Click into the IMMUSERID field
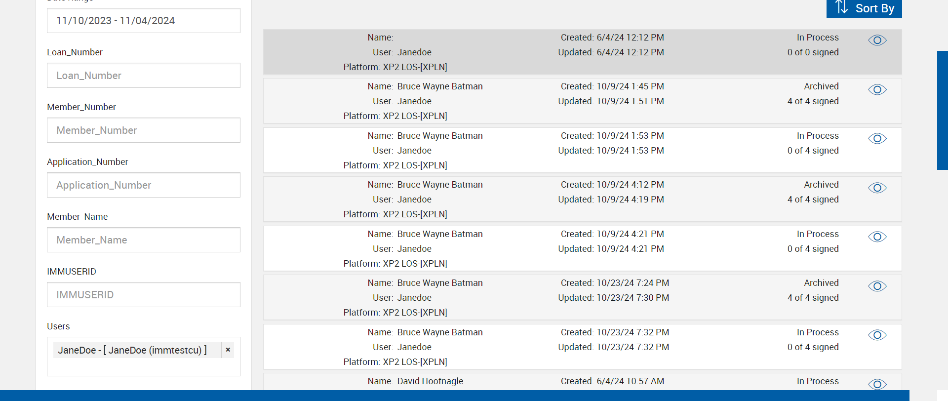 143,295
